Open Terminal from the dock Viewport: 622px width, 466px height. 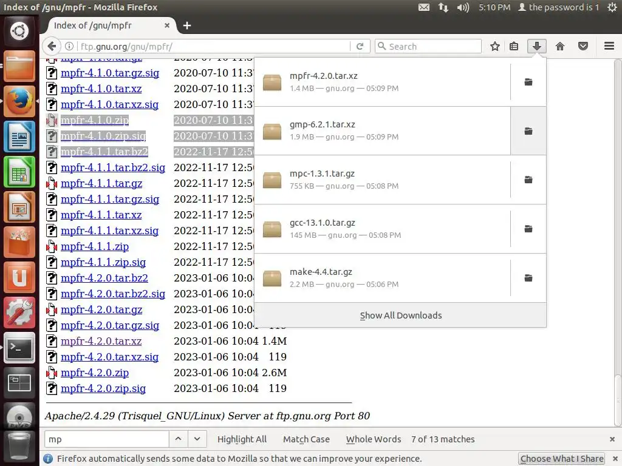click(19, 348)
